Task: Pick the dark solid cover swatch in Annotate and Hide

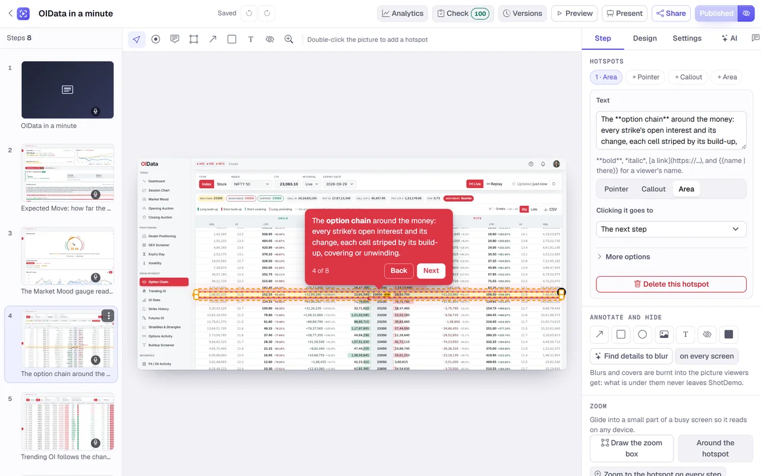Action: 728,334
